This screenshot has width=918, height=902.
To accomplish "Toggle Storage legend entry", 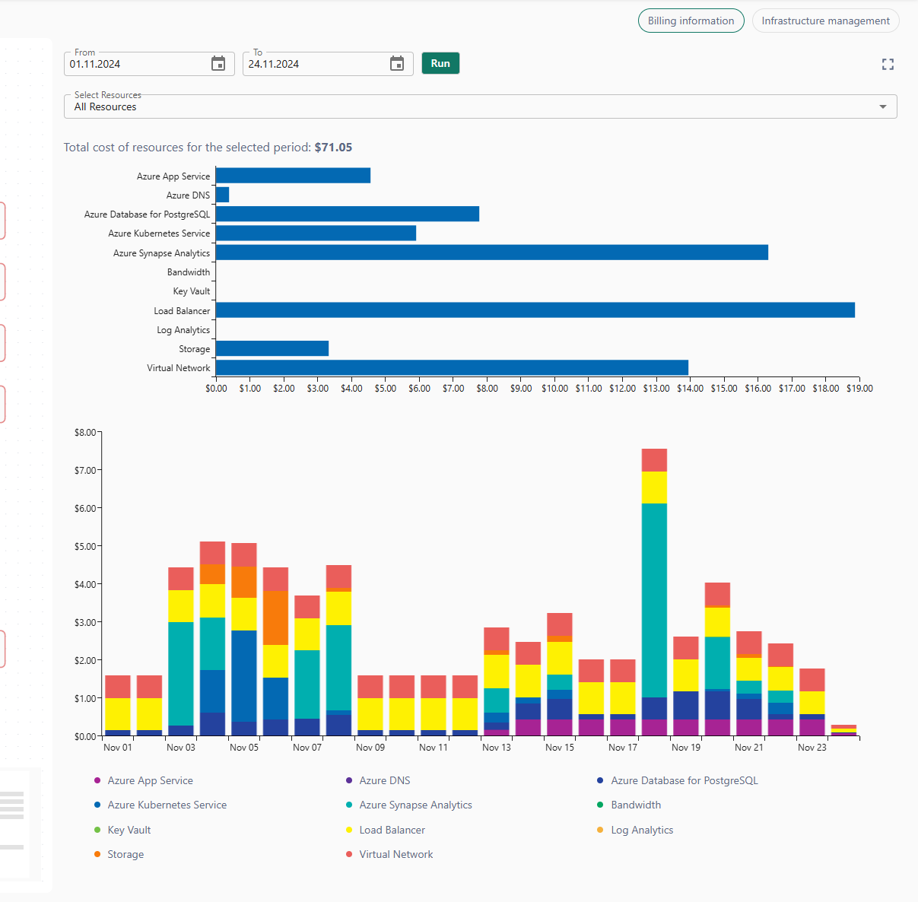I will coord(119,854).
